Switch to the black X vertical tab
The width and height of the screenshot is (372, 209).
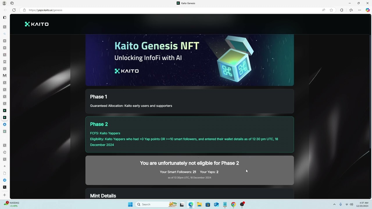4,187
